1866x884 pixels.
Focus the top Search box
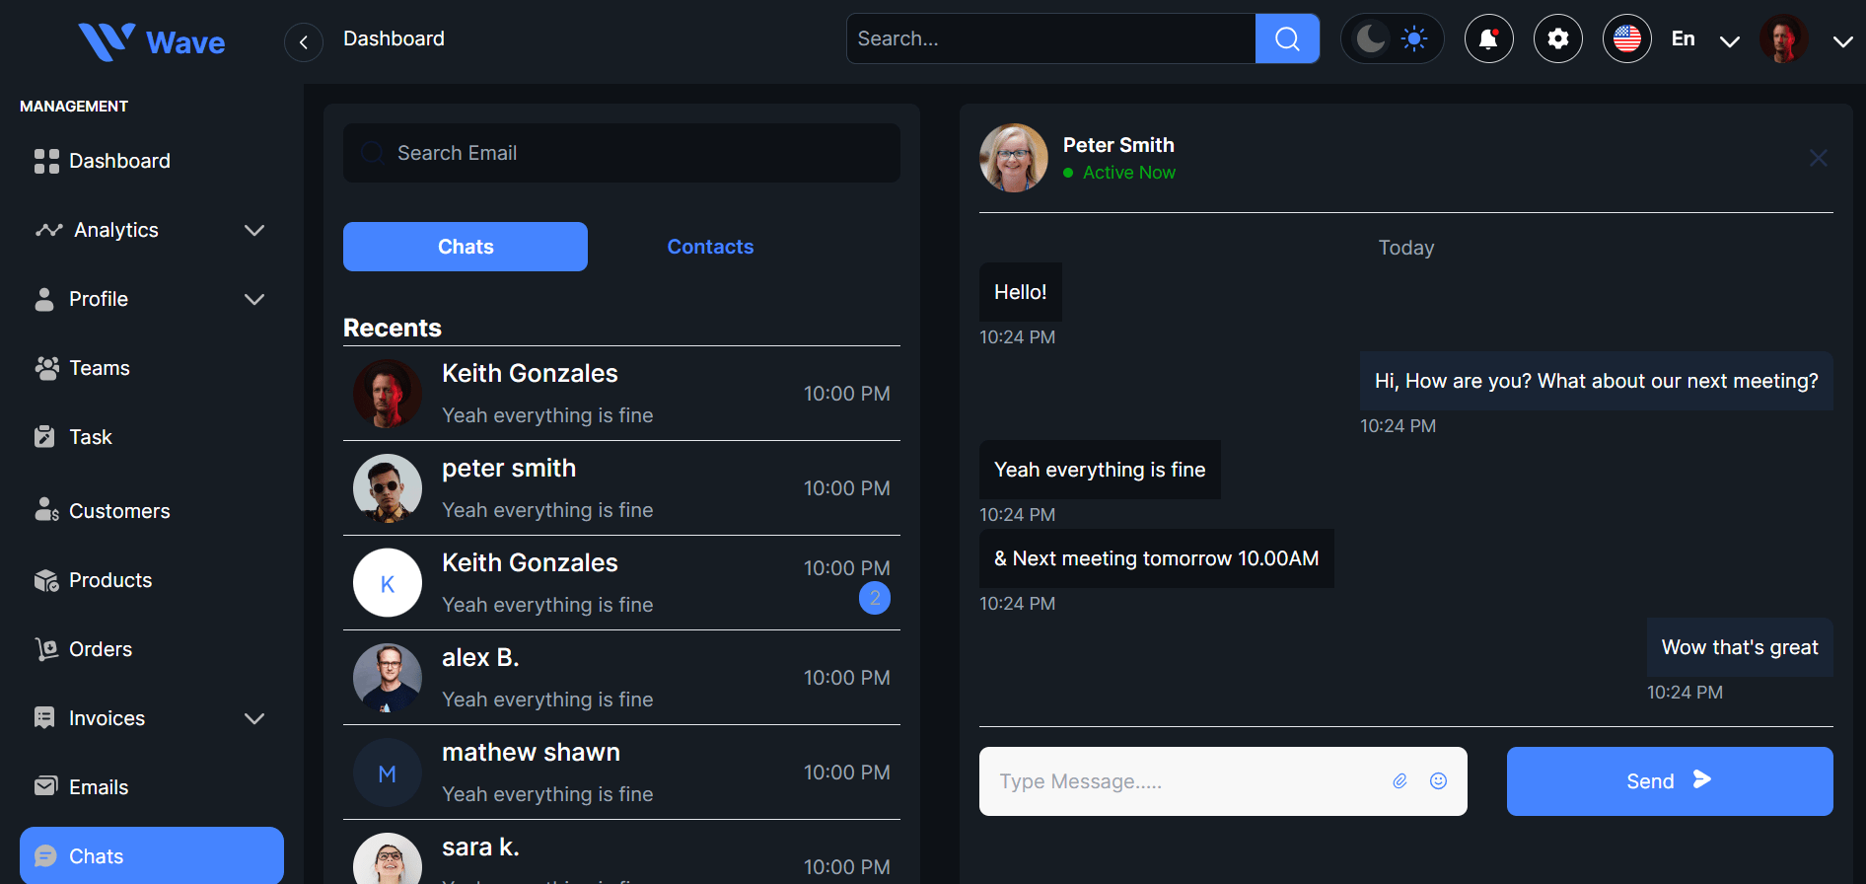1051,38
